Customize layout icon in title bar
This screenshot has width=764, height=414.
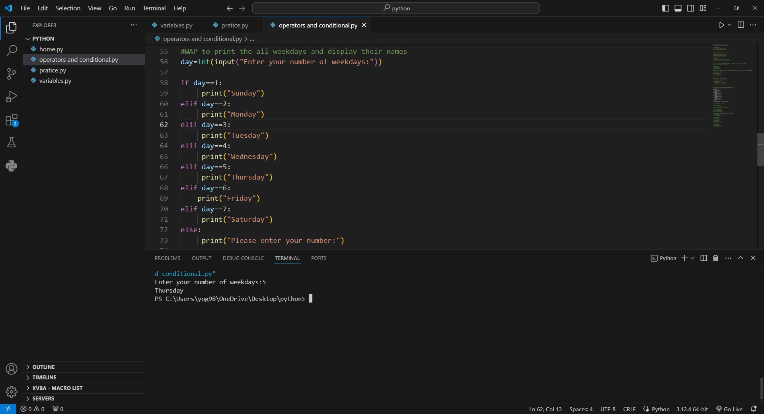pos(703,8)
